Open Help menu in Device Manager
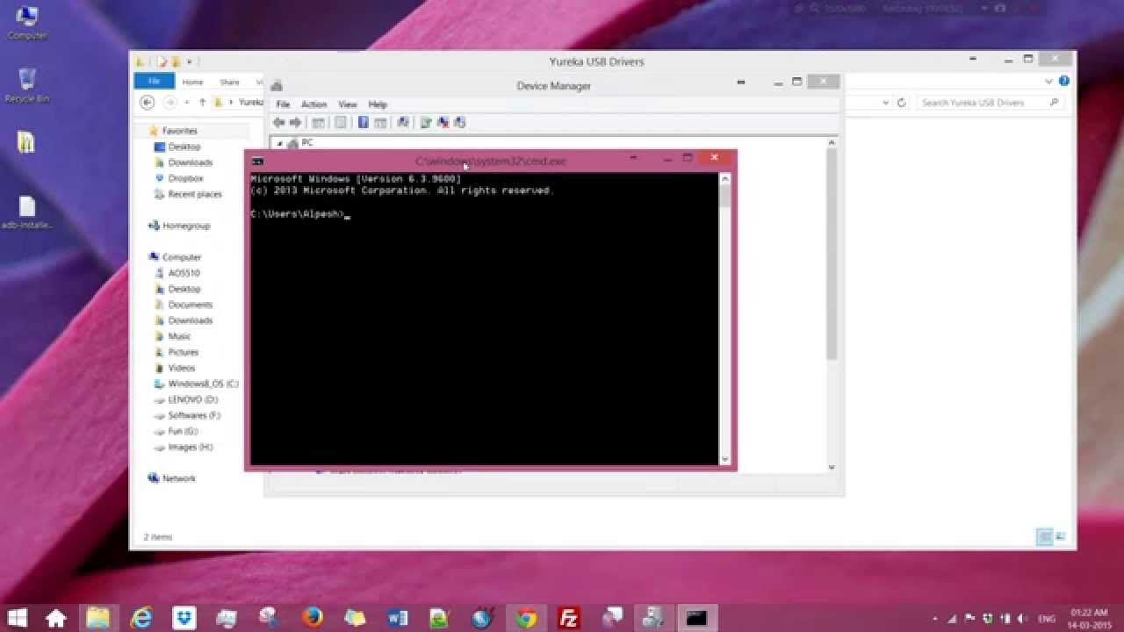 coord(378,104)
